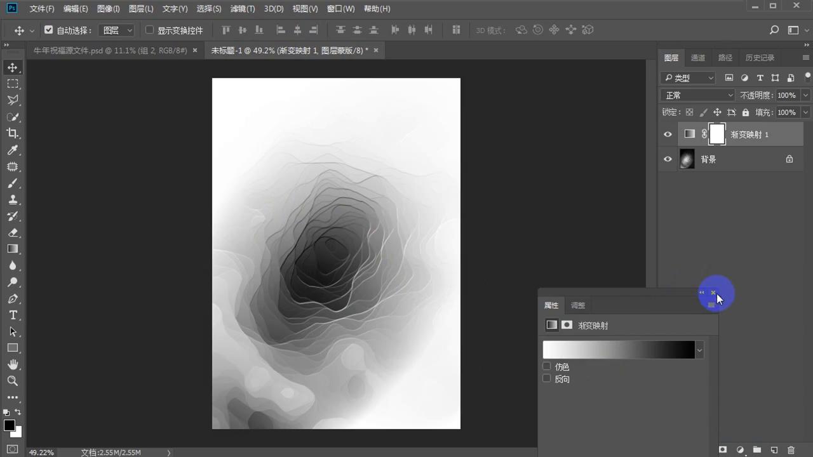Select the Gradient tool

pyautogui.click(x=13, y=249)
